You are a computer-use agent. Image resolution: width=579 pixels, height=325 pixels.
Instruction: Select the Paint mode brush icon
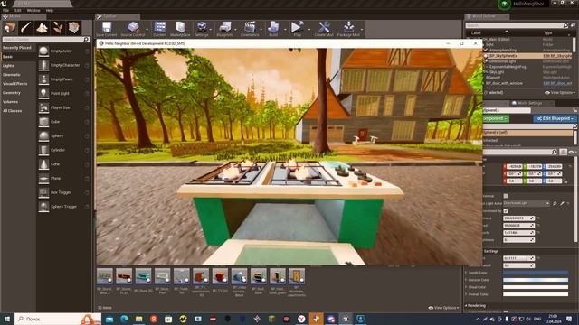pyautogui.click(x=26, y=28)
